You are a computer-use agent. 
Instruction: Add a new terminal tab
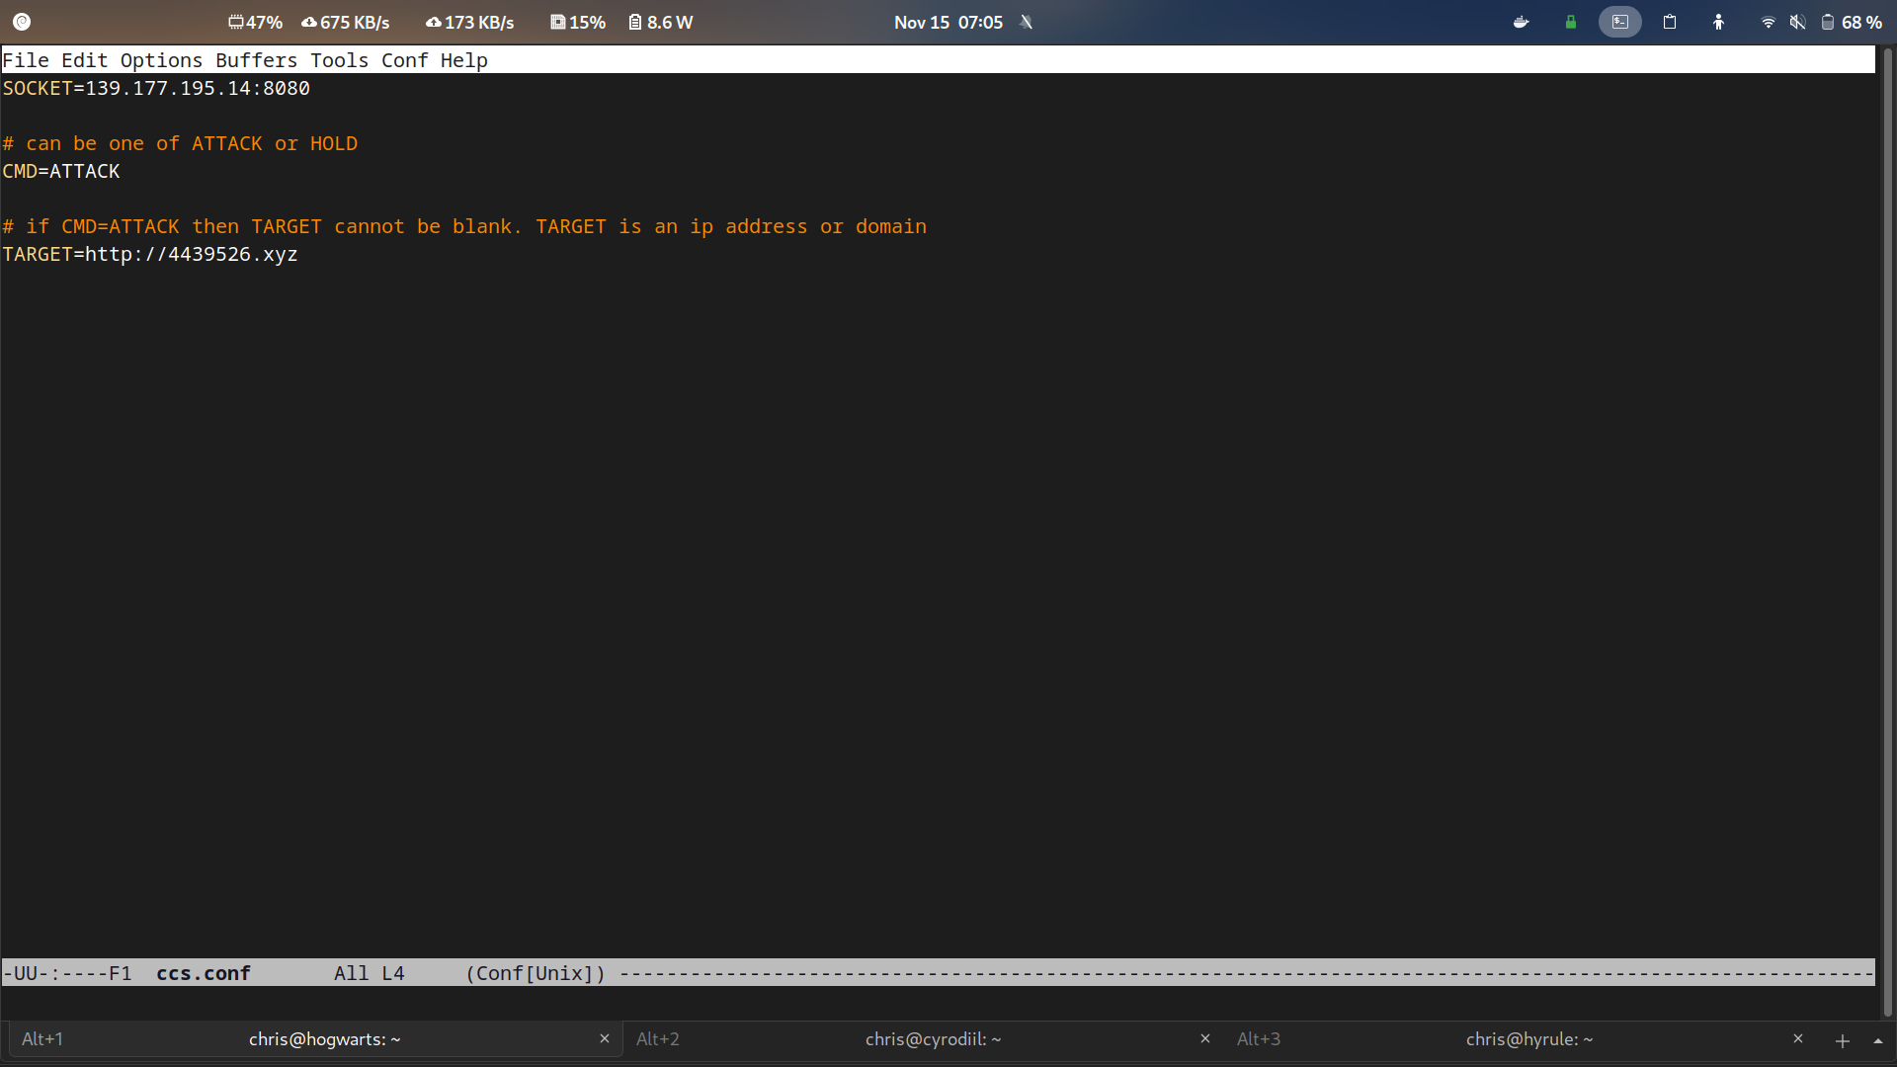[1843, 1040]
